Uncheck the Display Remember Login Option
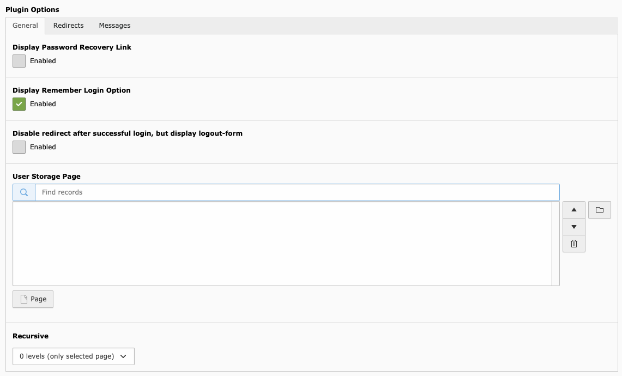Screen dimensions: 622x376 coord(19,104)
